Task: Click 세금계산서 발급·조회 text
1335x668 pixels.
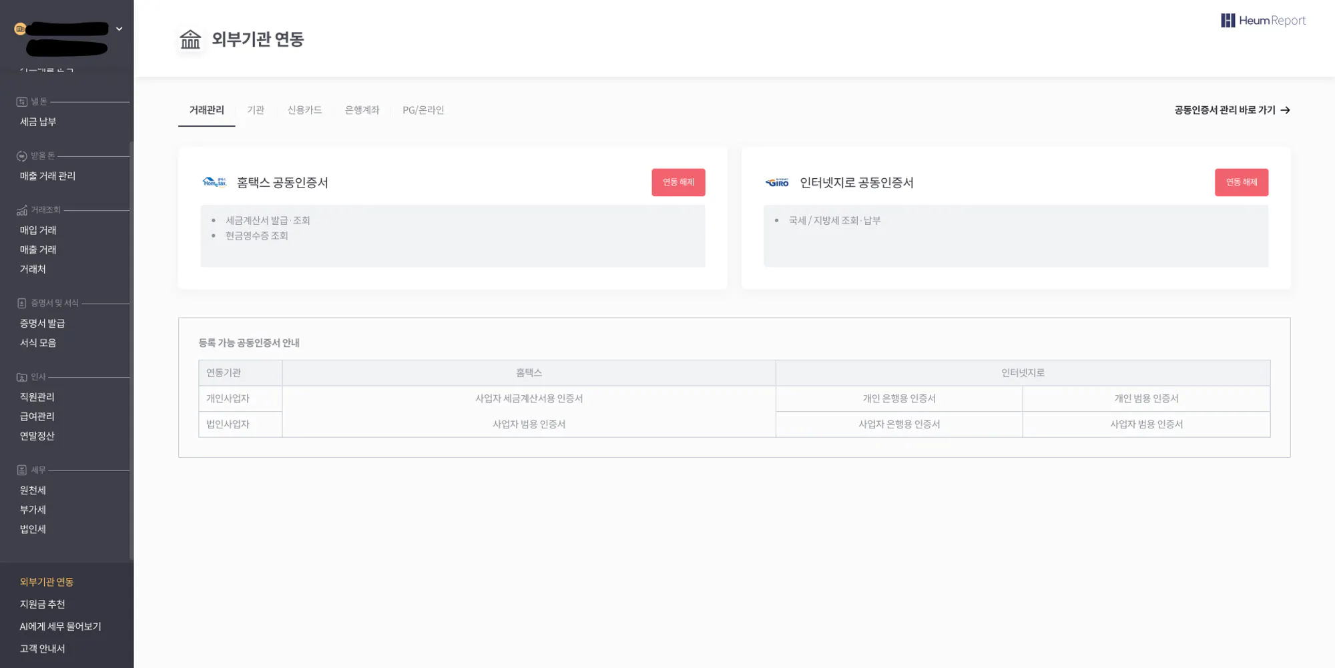Action: (268, 220)
